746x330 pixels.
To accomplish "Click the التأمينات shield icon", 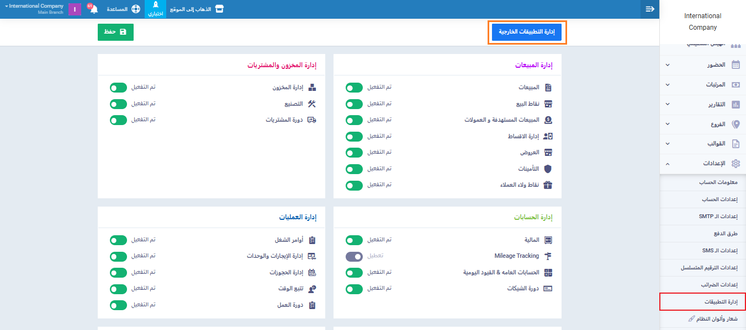I will 548,169.
